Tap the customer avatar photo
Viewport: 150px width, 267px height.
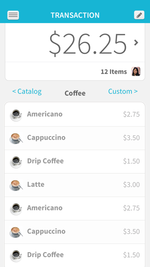coord(136,71)
